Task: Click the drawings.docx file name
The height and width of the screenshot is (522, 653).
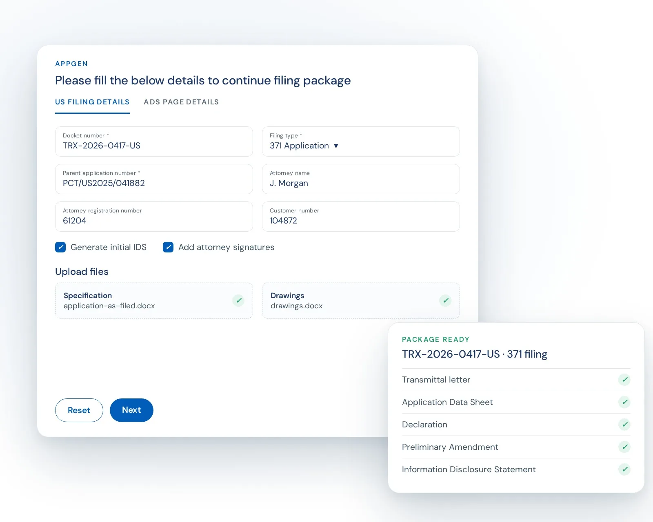Action: tap(297, 306)
